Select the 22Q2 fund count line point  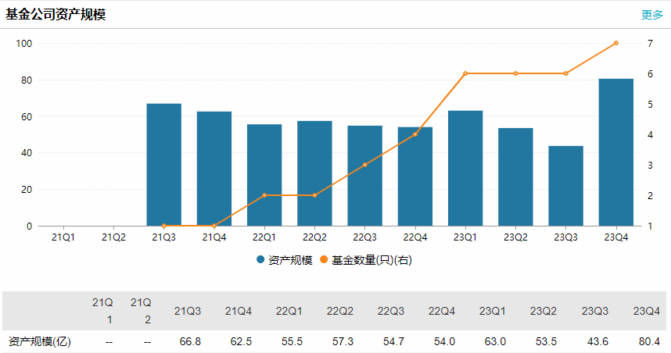point(314,195)
